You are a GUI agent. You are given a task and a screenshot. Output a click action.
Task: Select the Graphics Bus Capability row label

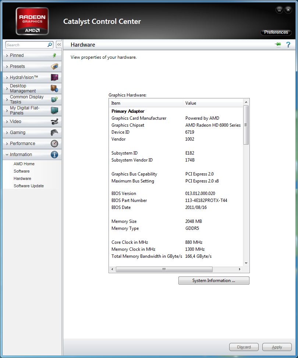click(134, 174)
